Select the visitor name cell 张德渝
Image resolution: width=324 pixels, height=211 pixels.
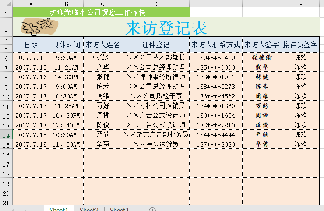click(x=102, y=57)
